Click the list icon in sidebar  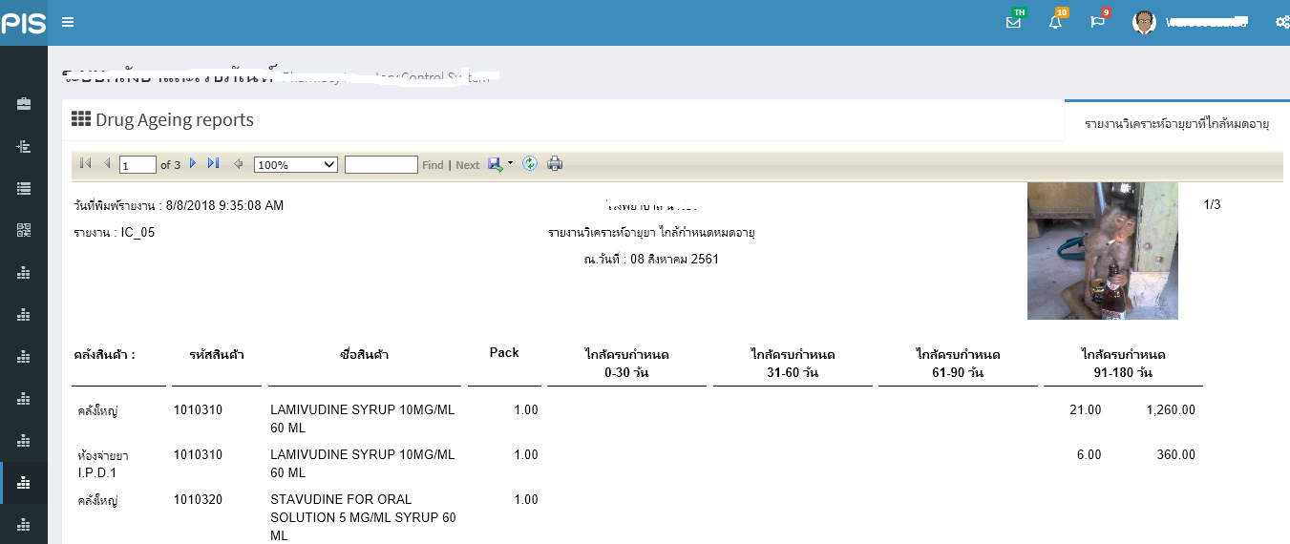[24, 188]
